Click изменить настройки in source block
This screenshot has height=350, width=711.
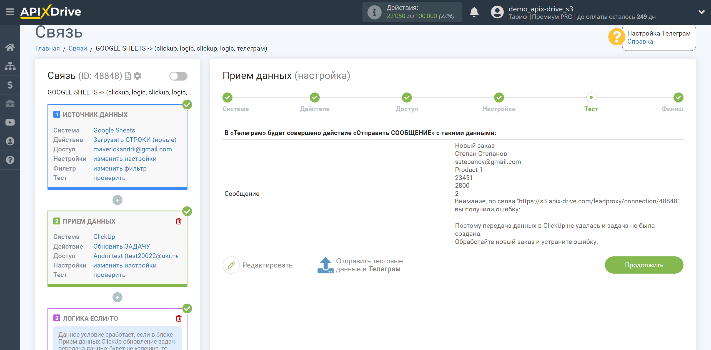point(125,159)
